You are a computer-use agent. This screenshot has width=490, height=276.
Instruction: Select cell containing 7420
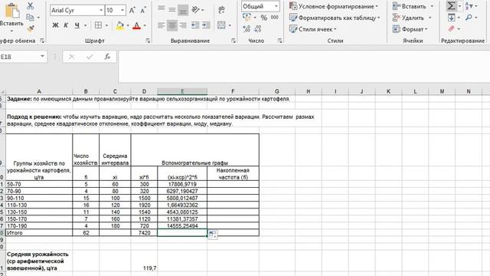[x=144, y=233]
